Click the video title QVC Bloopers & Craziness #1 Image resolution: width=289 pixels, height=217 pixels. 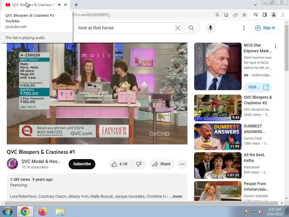click(x=41, y=152)
